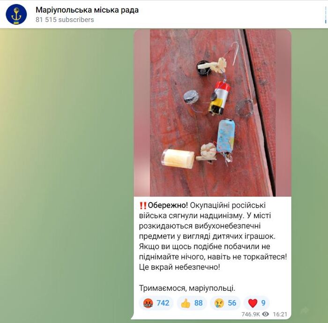Screen dimensions: 328x323
Task: Toggle the crying face reaction with 56
Action: [x=225, y=303]
